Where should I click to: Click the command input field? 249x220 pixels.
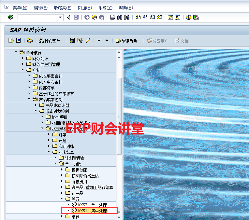[x=37, y=17]
